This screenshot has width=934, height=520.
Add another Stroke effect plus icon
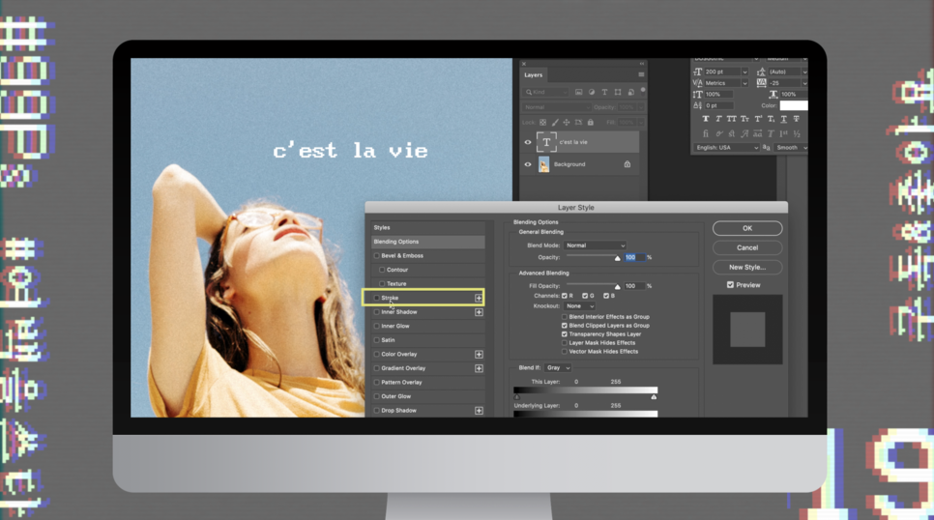click(x=479, y=298)
